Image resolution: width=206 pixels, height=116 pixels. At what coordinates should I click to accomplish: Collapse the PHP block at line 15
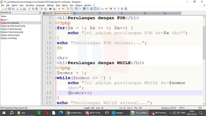(56, 68)
